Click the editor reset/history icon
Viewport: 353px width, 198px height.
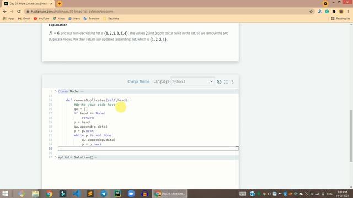click(x=219, y=82)
